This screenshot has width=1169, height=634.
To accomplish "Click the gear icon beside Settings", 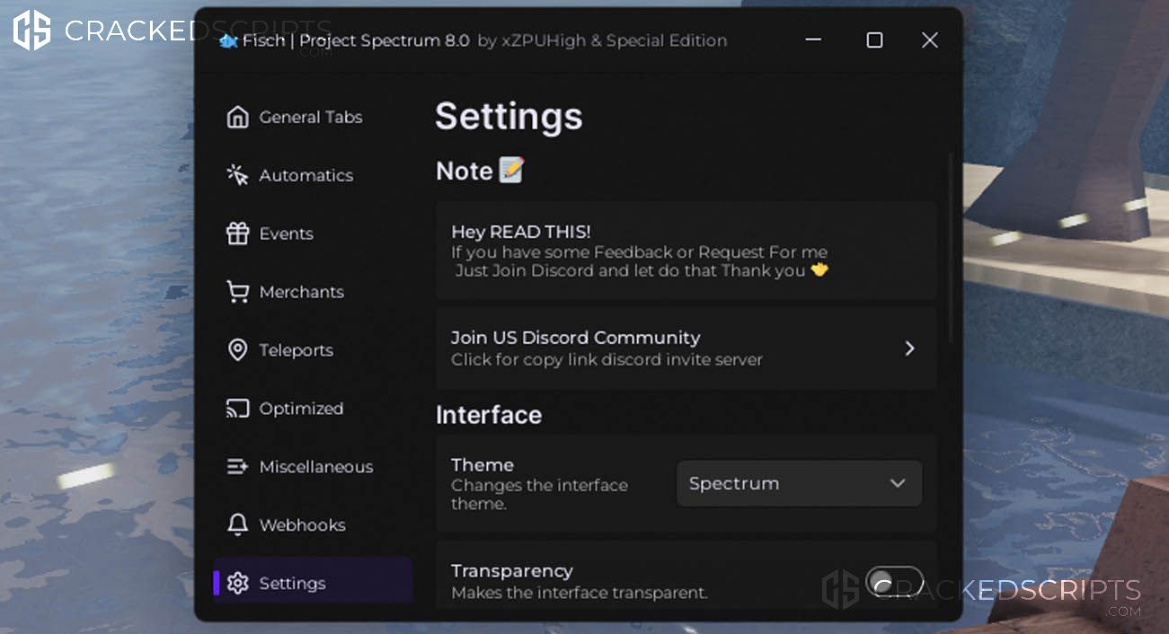I will pyautogui.click(x=237, y=584).
